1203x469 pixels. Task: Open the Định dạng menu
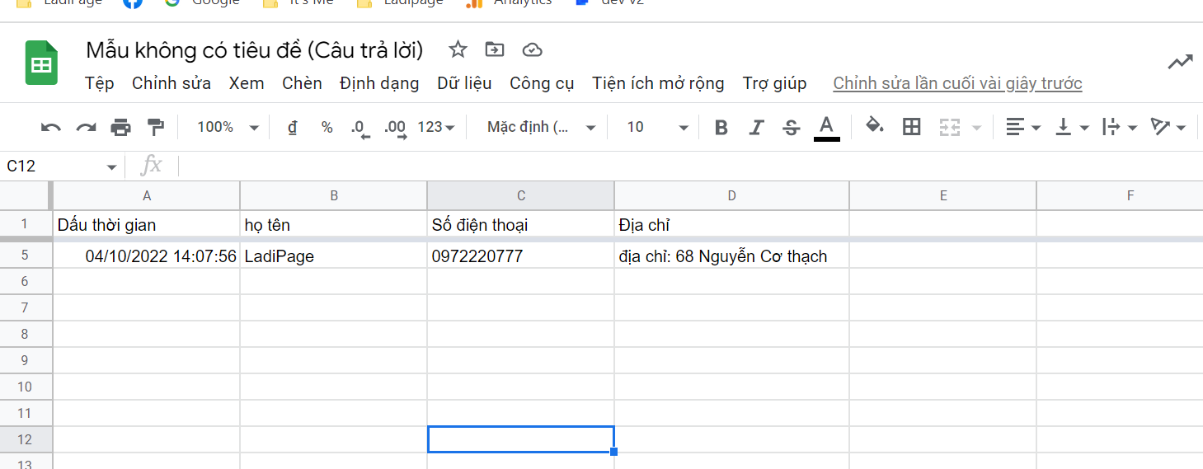tap(378, 83)
